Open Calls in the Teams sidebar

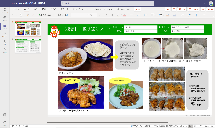pyautogui.click(x=5, y=43)
